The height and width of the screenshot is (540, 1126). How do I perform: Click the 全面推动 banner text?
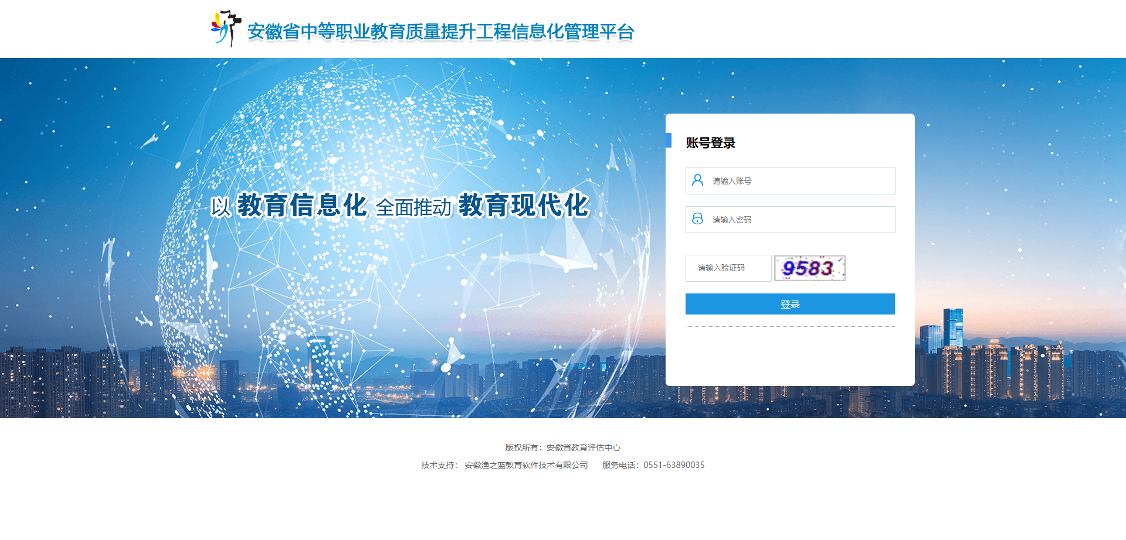(413, 207)
